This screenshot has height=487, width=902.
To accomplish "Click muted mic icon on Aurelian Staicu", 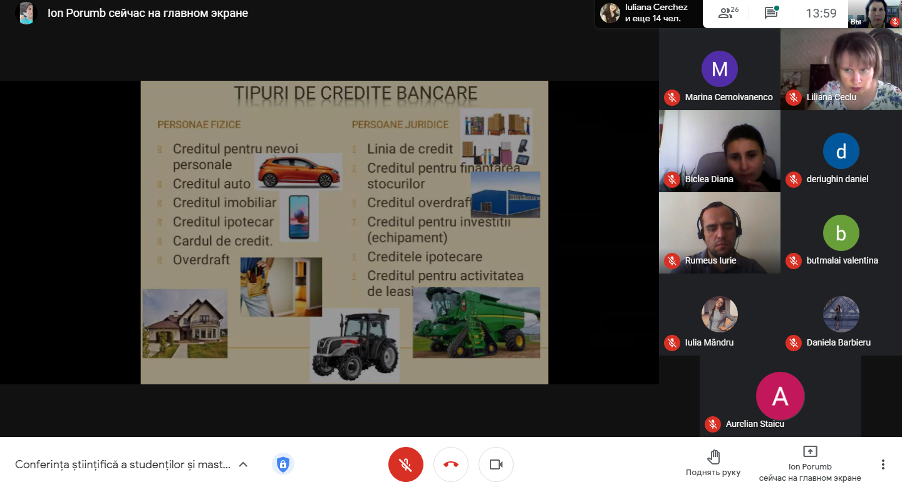I will click(x=712, y=424).
